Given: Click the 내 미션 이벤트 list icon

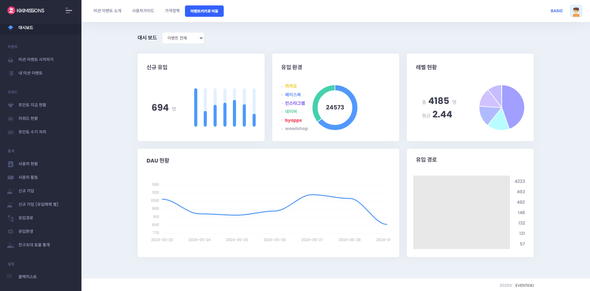Looking at the screenshot, I should [x=10, y=73].
